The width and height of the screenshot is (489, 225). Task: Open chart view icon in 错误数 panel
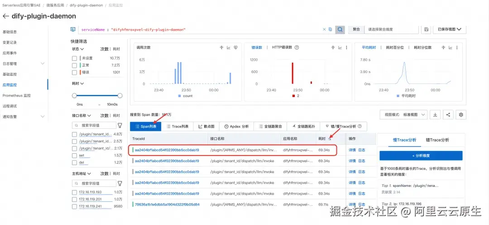click(340, 48)
